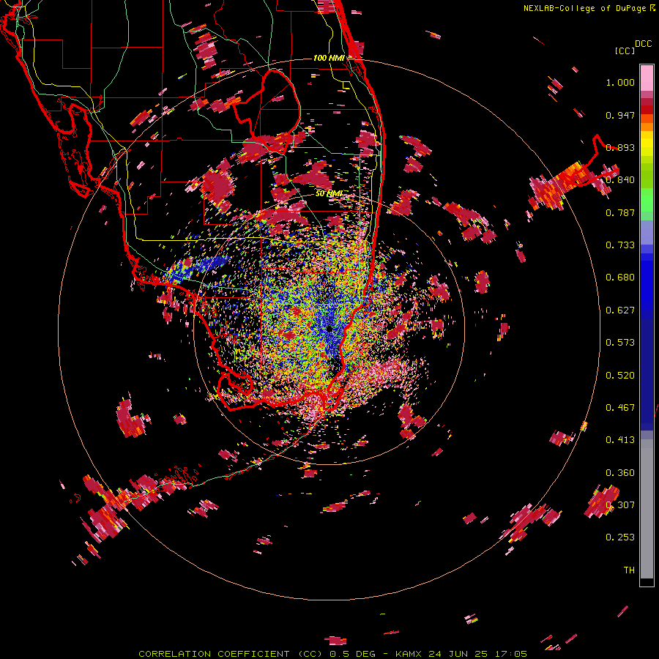659x659 pixels.
Task: Click the TH threshold label
Action: tap(629, 570)
